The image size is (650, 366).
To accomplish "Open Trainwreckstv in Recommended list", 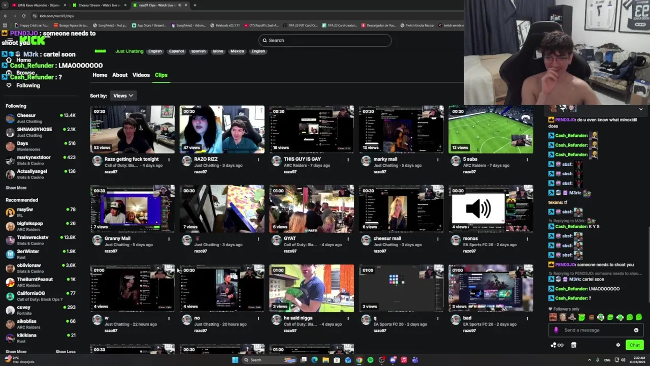I will pyautogui.click(x=41, y=240).
